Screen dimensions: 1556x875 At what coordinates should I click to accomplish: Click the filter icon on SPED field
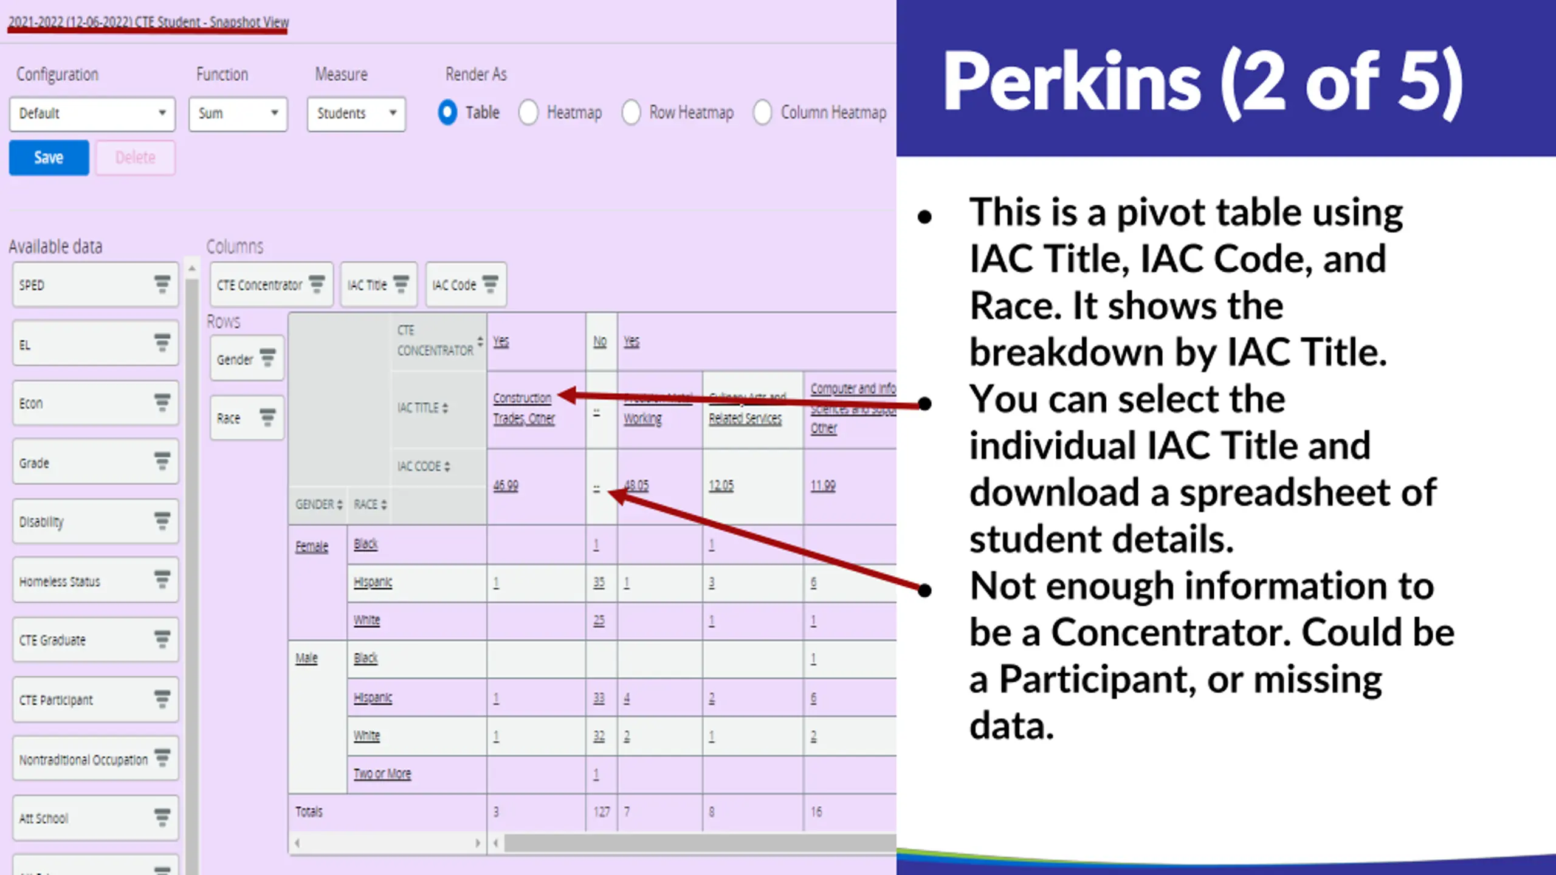162,284
